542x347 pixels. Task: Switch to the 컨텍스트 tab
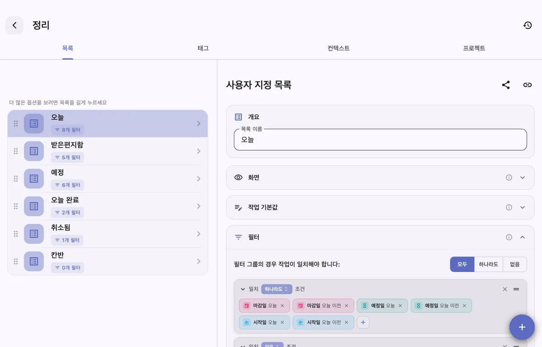[x=339, y=48]
